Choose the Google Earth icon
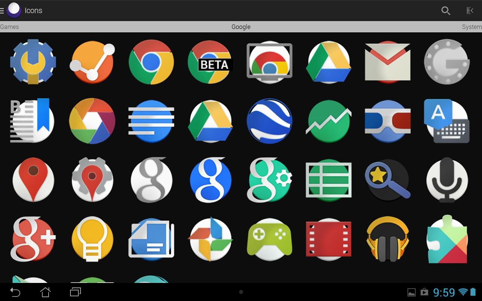 [270, 121]
